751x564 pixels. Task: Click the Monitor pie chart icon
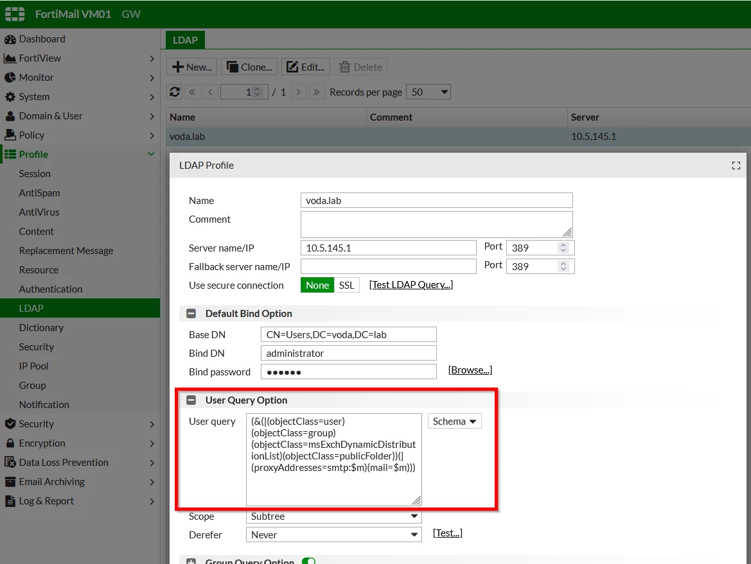(10, 78)
